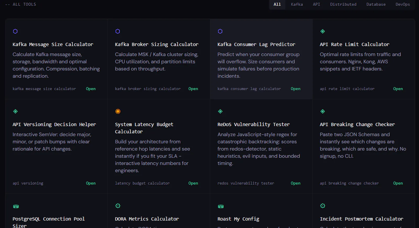Click the Roast My Config title

(238, 219)
